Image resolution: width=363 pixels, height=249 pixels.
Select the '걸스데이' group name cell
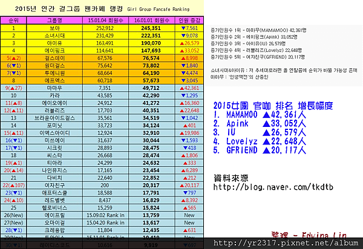(x=54, y=58)
